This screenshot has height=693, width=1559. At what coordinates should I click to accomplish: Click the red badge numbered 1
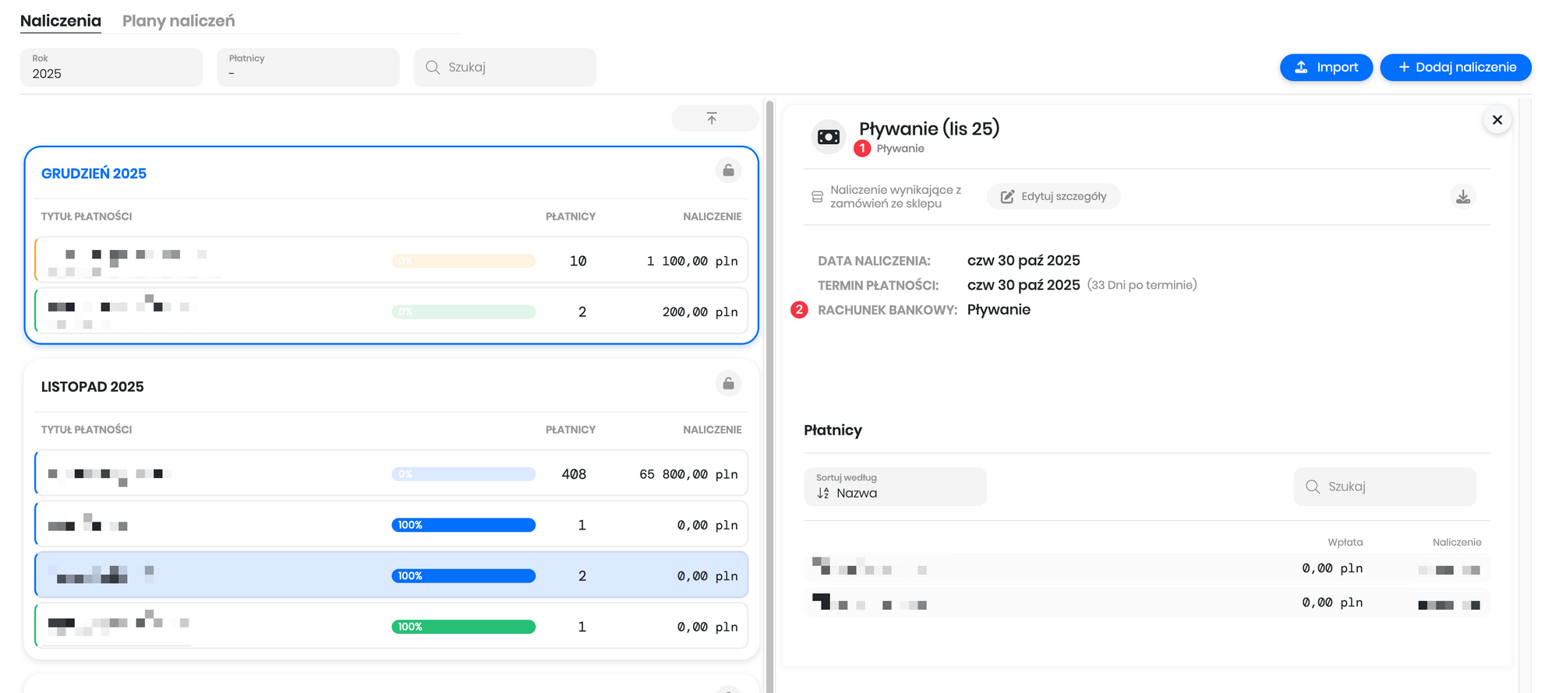(x=862, y=148)
